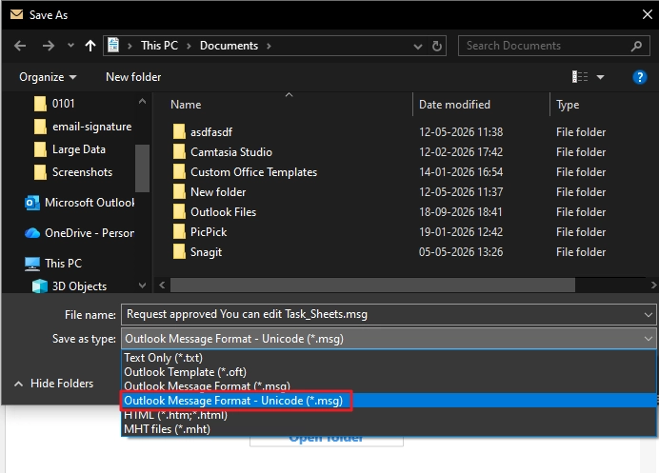Sort files by Type column

click(x=568, y=104)
